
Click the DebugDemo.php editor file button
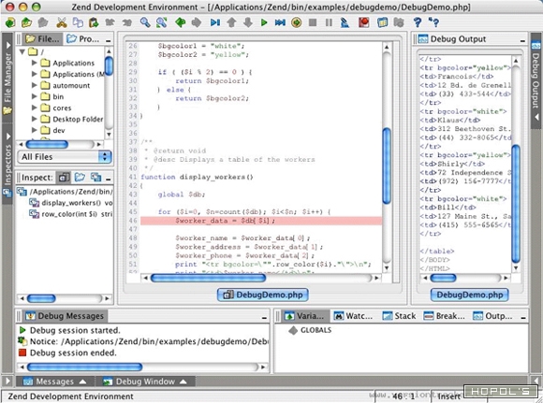pyautogui.click(x=263, y=295)
